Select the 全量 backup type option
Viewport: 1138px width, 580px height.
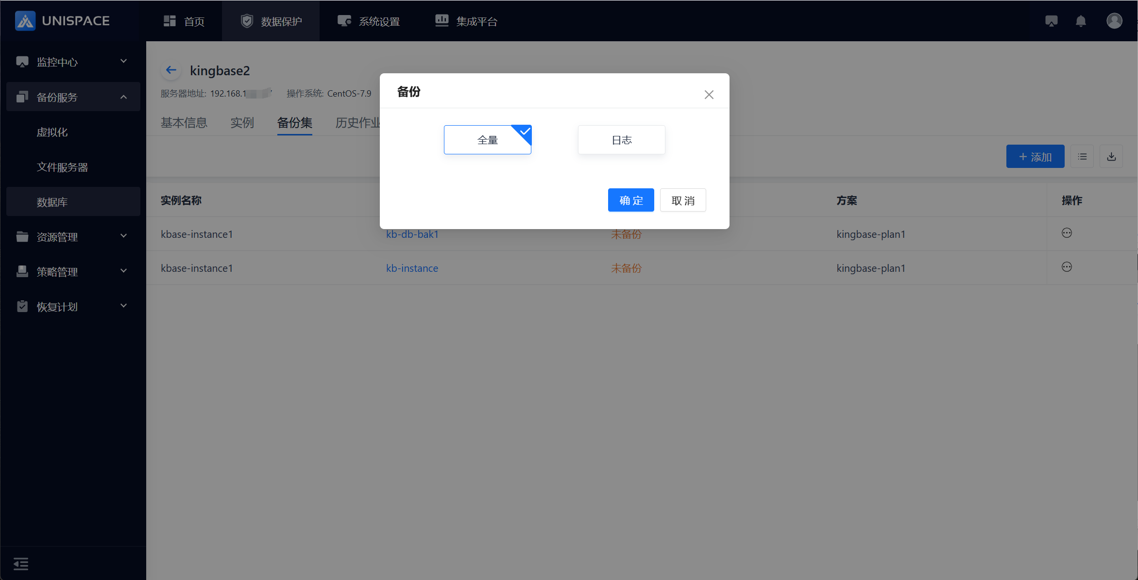point(487,140)
